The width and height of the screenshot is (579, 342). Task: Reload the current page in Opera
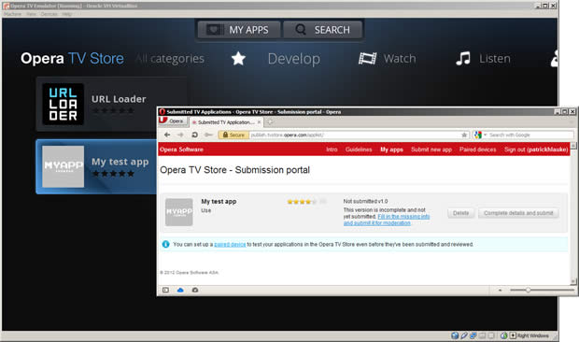[x=194, y=135]
